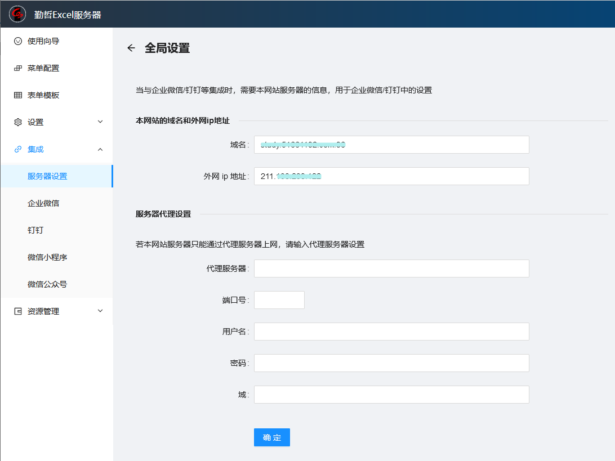
Task: Click the 菜单配置 blocks icon
Action: tap(18, 68)
